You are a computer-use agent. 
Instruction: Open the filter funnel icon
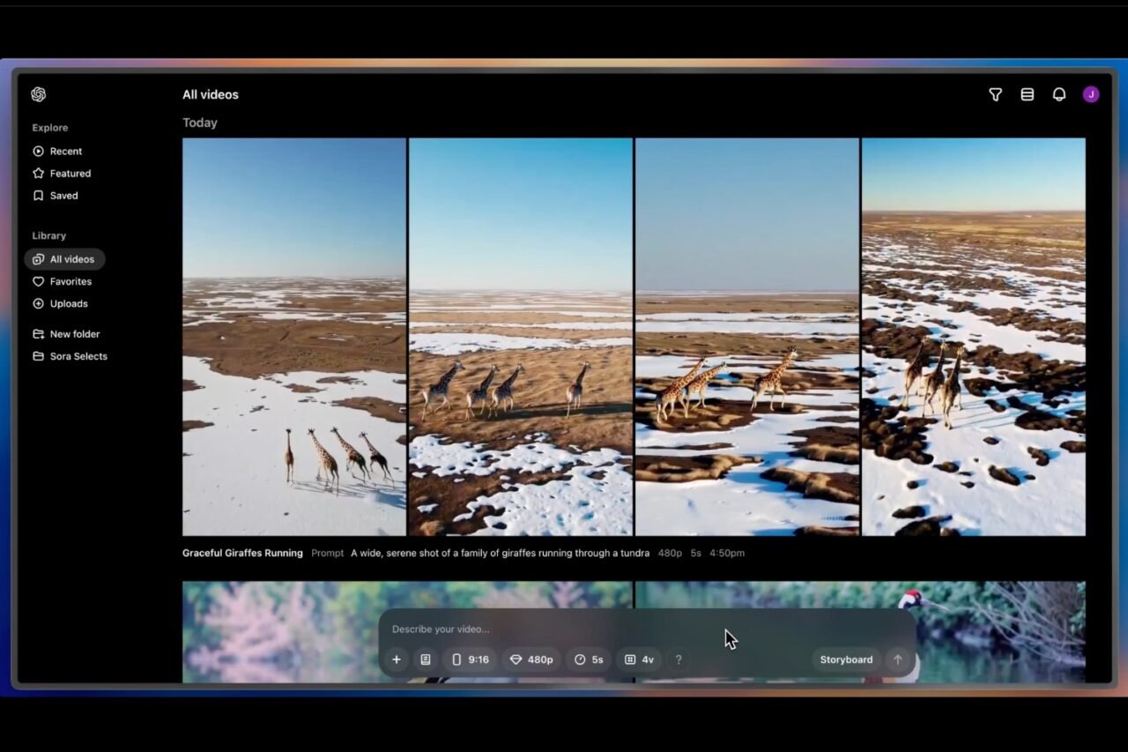[995, 94]
